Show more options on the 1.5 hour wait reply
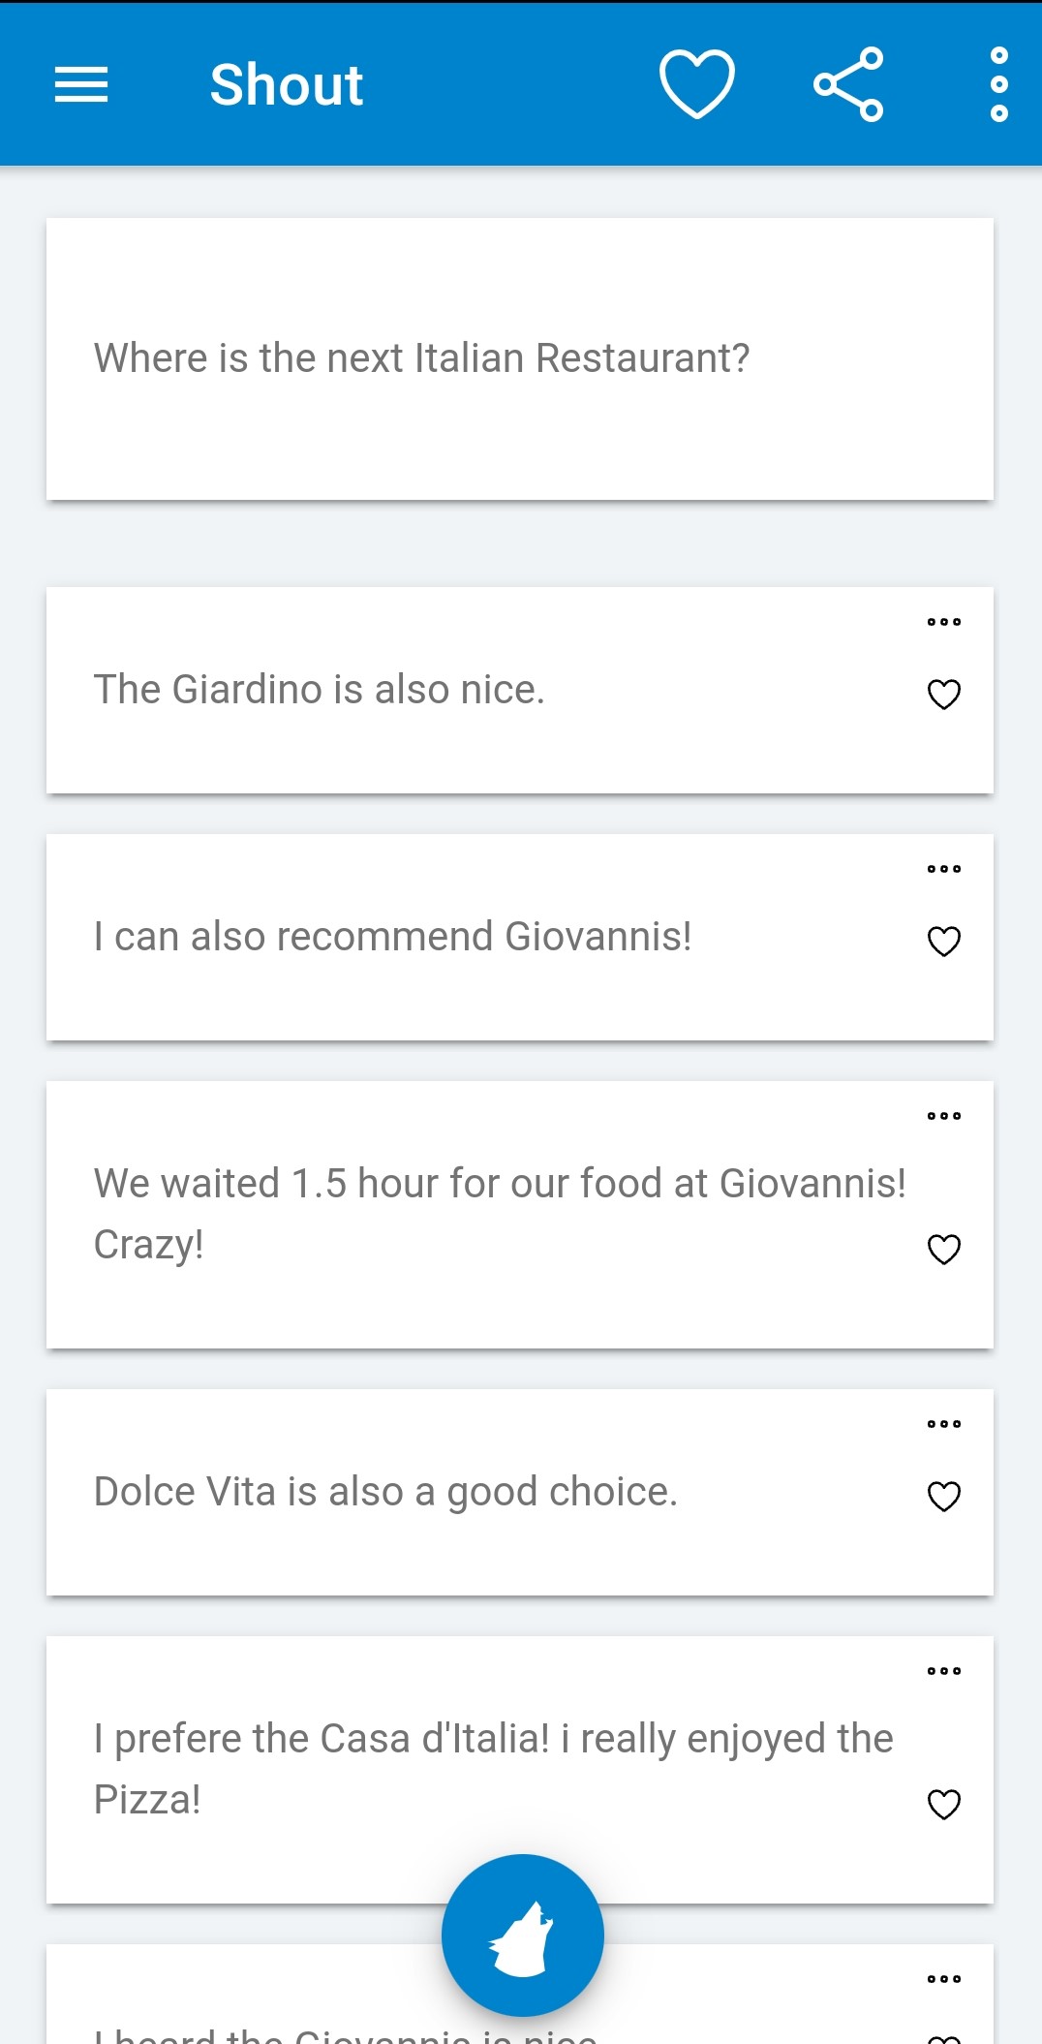This screenshot has width=1042, height=2044. (x=943, y=1117)
